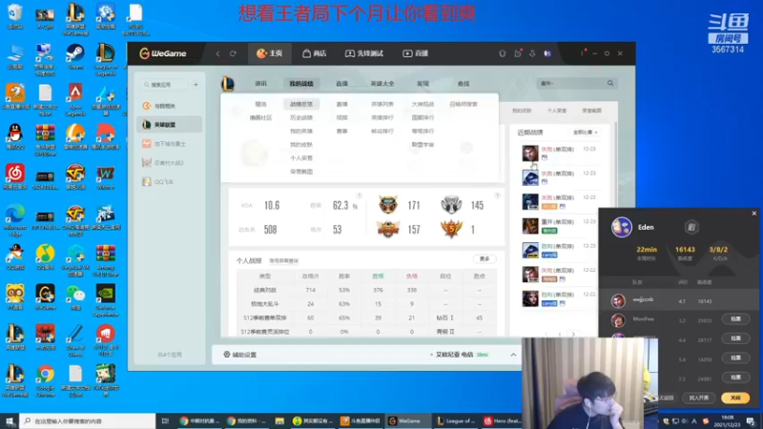Close the Eden teammate panel
This screenshot has height=429, width=763.
coord(754,213)
